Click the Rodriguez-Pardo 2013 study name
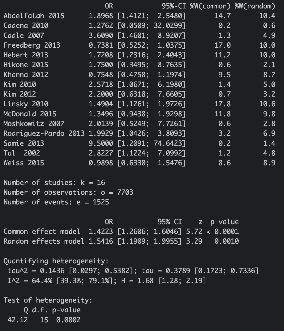284x331 pixels. (x=44, y=133)
